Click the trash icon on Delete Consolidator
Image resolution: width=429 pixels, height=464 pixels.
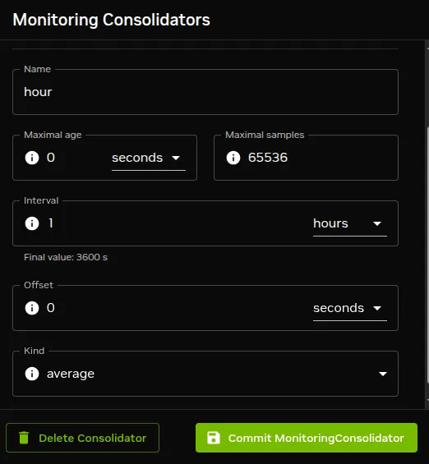pyautogui.click(x=24, y=438)
